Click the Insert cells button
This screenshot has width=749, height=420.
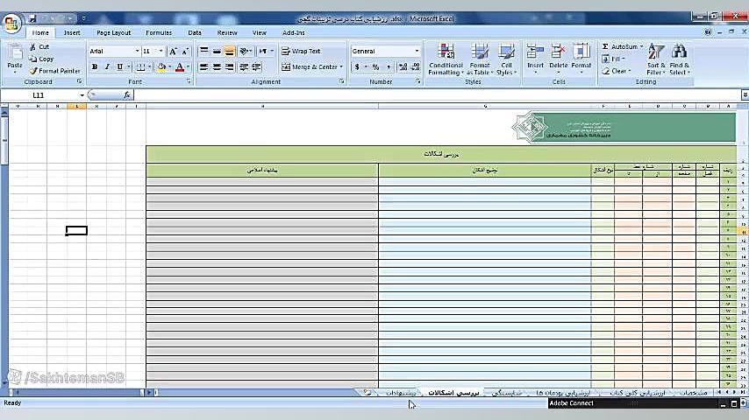pyautogui.click(x=536, y=59)
